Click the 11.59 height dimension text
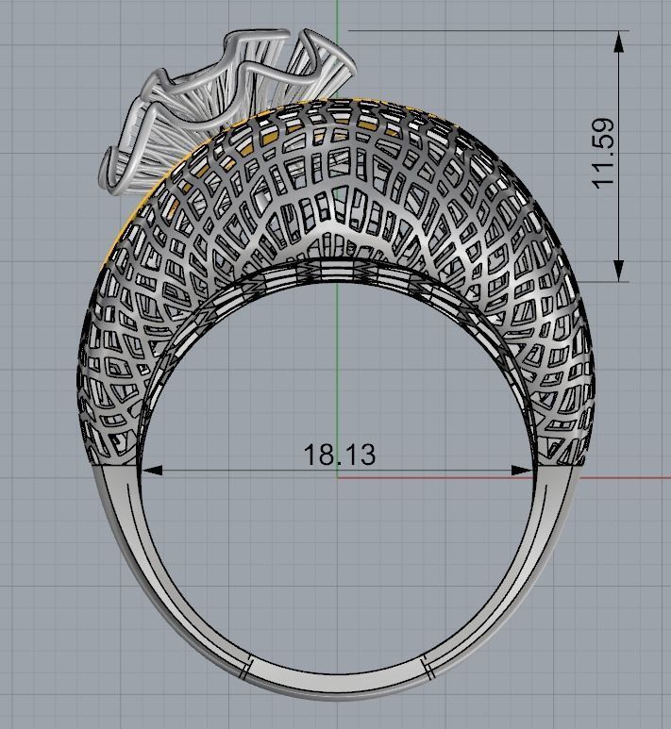 [x=604, y=154]
